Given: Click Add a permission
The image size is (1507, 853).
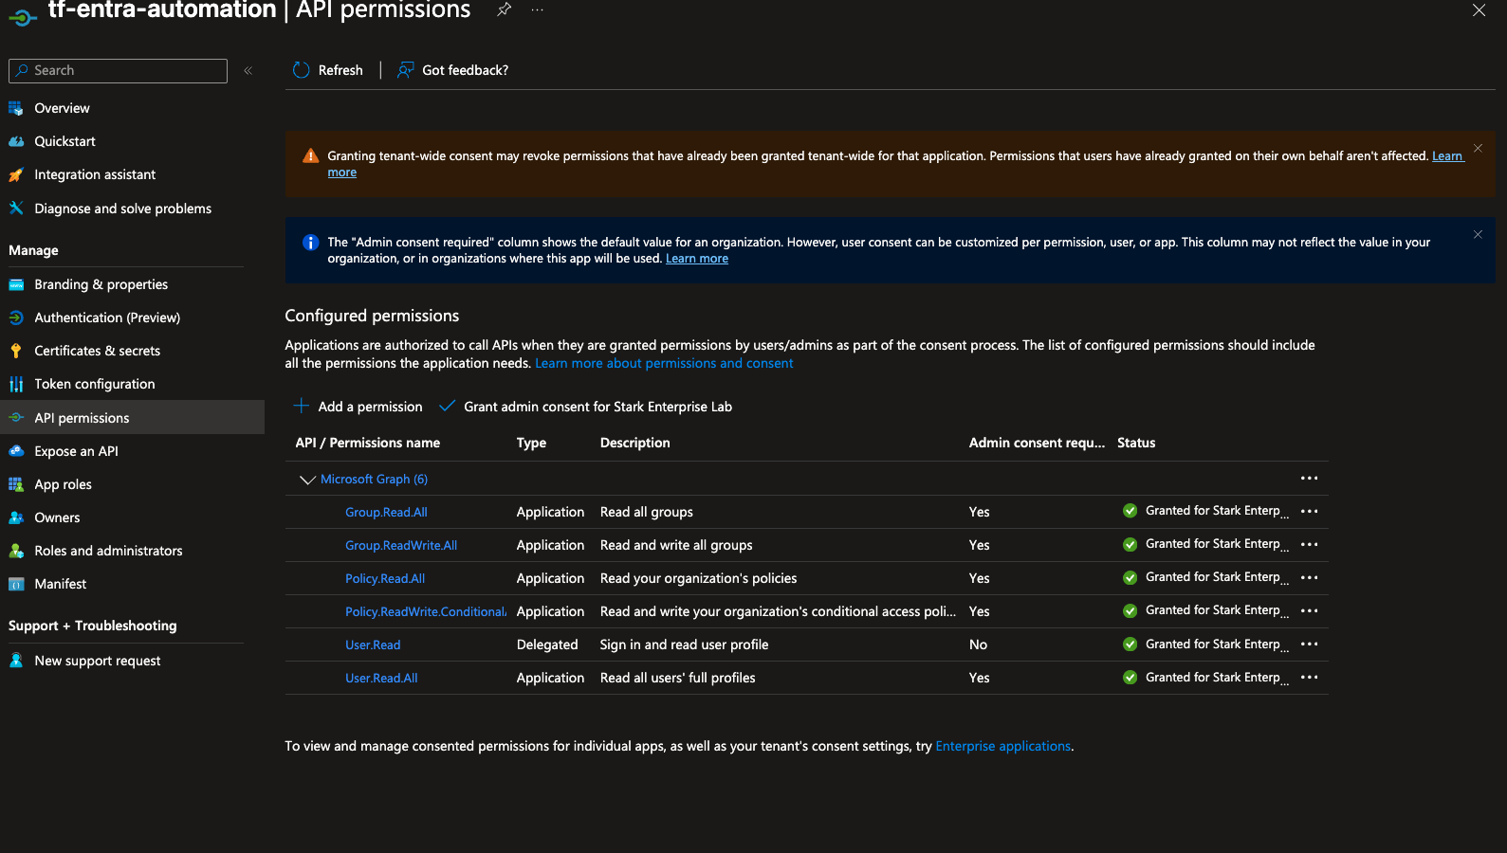Looking at the screenshot, I should click(358, 407).
